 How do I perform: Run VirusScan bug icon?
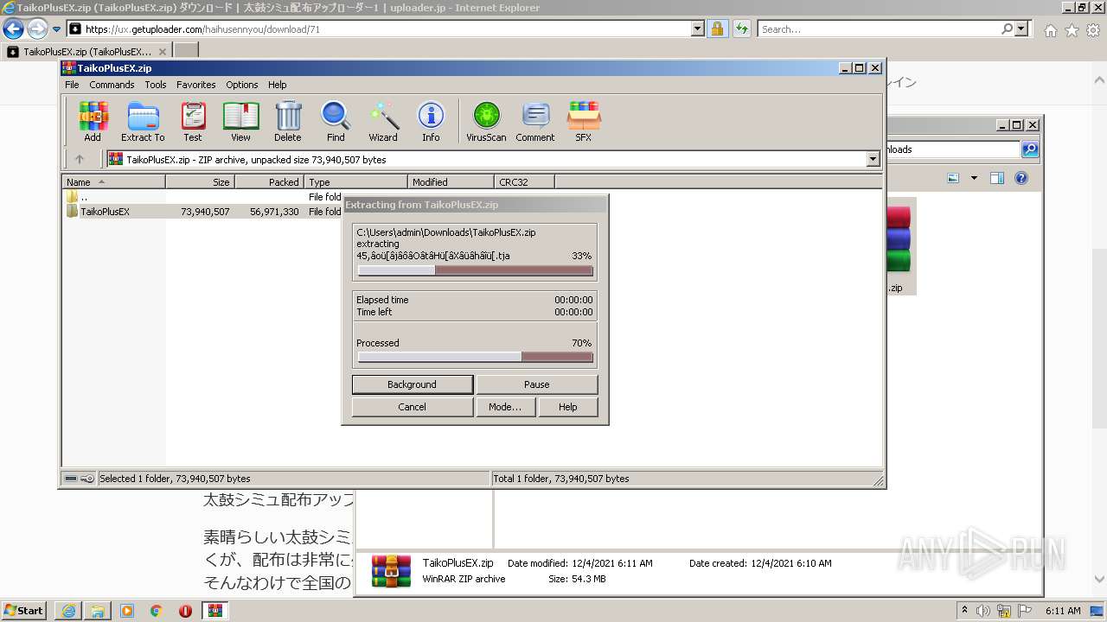click(x=486, y=121)
